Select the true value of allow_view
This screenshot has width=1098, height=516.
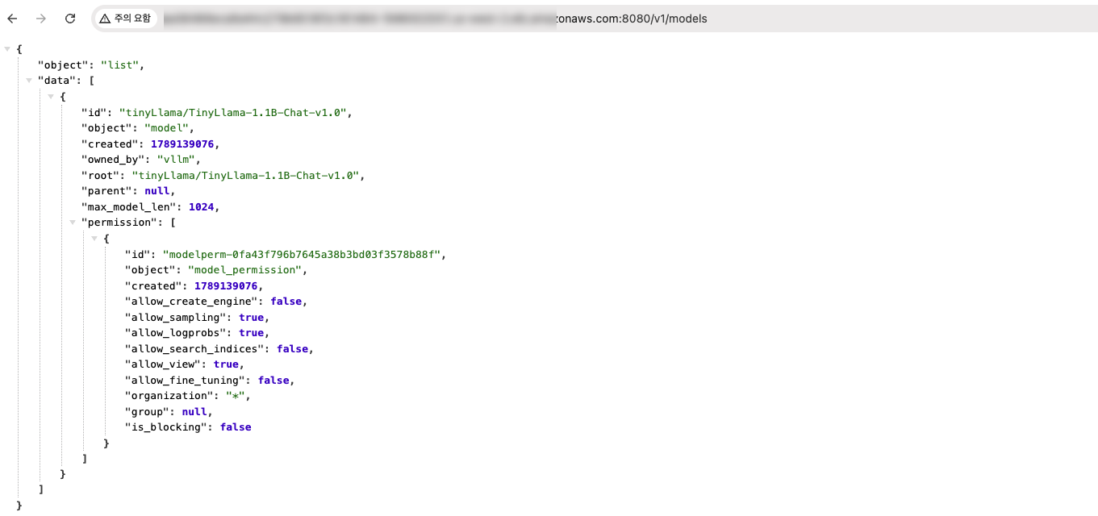point(226,364)
